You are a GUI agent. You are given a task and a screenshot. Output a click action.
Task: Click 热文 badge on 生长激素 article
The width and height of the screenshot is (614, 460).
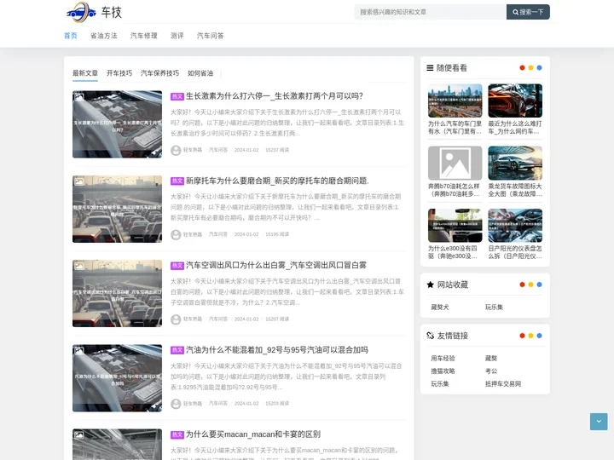point(177,96)
